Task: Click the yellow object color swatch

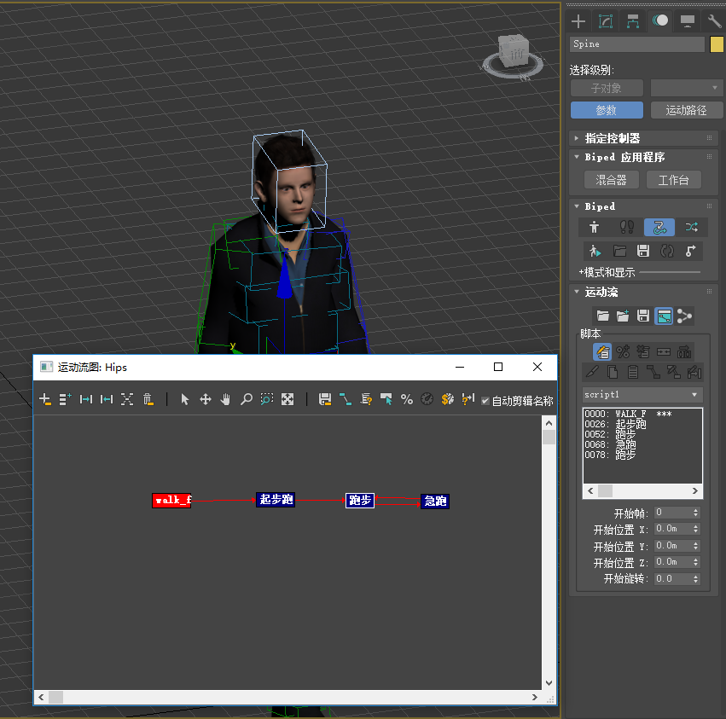Action: (x=717, y=44)
